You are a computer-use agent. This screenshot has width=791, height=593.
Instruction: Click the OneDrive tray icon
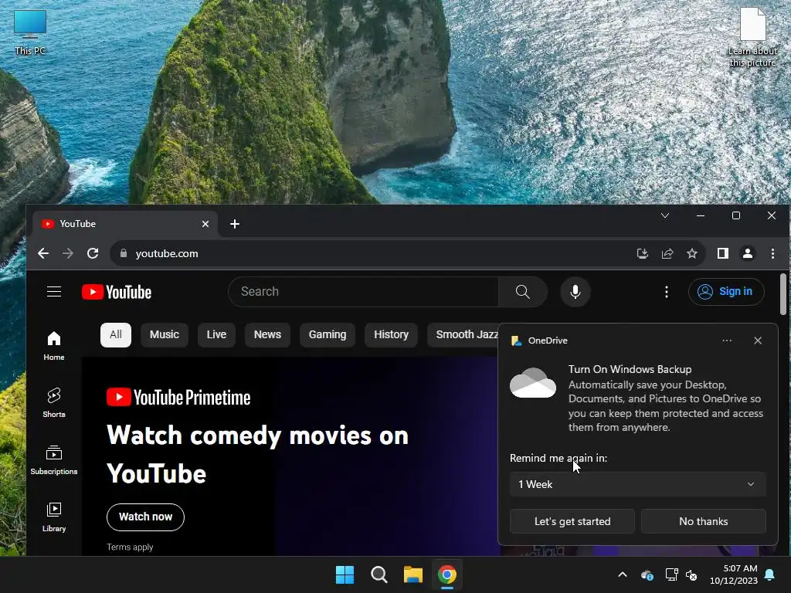(x=647, y=574)
